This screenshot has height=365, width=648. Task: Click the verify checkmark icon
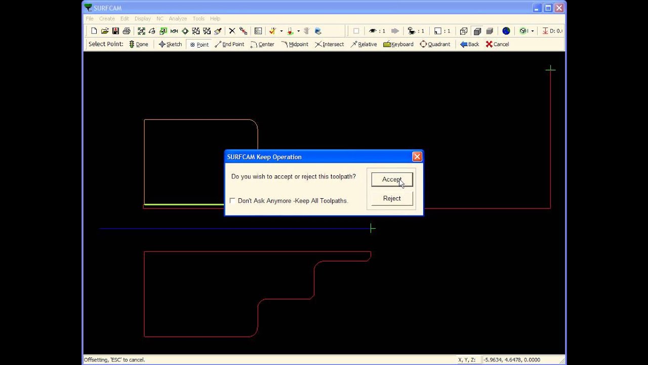click(272, 31)
